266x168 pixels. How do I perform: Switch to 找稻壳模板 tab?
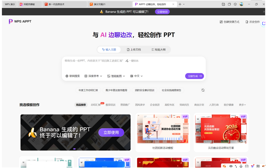click(29, 4)
